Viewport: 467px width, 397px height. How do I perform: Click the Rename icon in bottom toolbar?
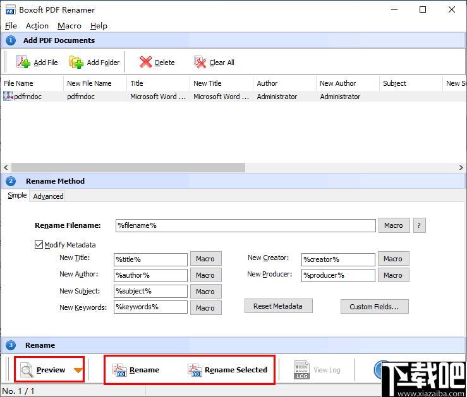(119, 370)
